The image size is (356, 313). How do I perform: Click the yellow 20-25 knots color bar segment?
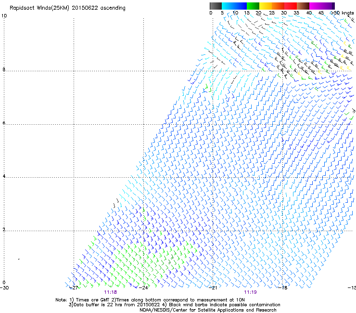click(266, 6)
